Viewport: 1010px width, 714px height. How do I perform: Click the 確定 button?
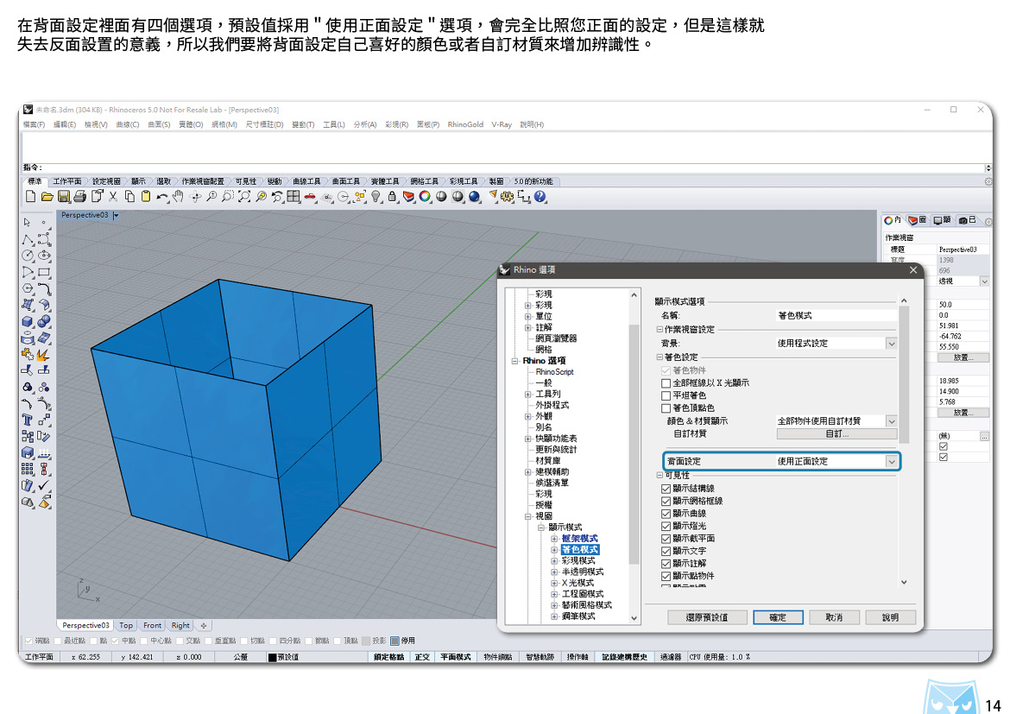[778, 617]
